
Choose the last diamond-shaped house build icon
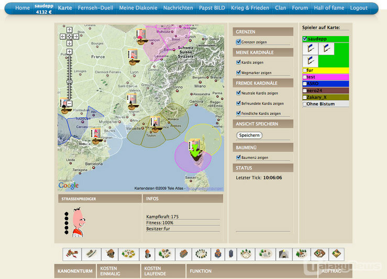click(x=336, y=254)
